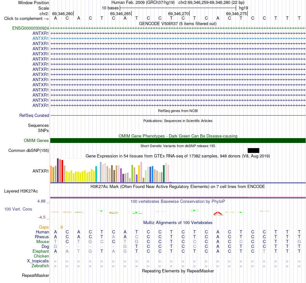Click the SNPs track label
The image size is (306, 283).
point(43,130)
